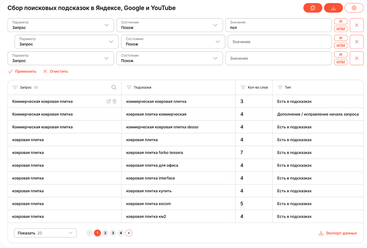
Task: Click Экспорт данных link
Action: pyautogui.click(x=338, y=233)
